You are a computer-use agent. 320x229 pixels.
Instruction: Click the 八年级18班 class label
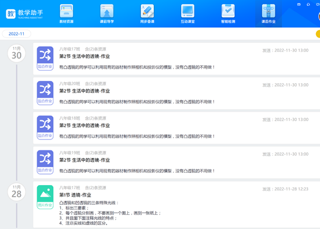[69, 119]
